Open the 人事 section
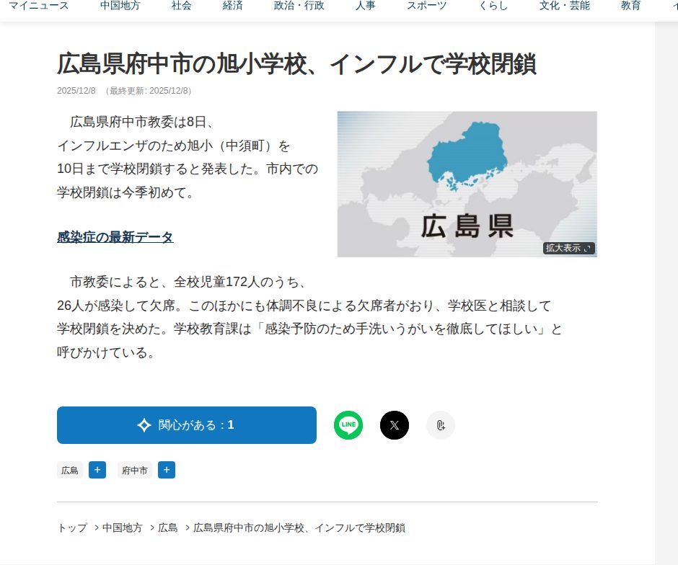This screenshot has height=565, width=678. point(366,6)
